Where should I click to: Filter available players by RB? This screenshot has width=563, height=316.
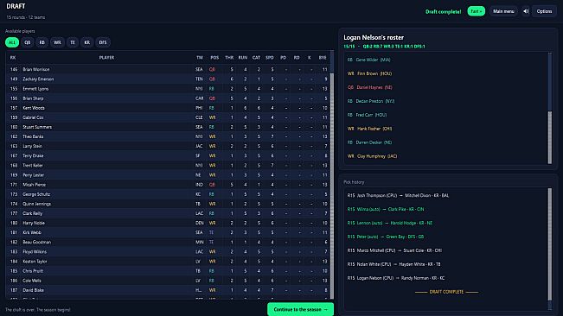42,42
